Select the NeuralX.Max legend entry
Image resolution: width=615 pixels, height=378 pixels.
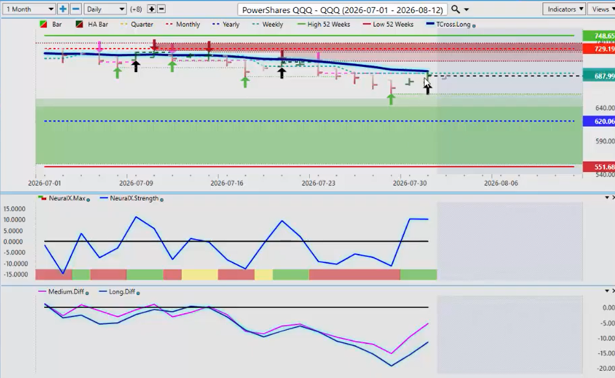(x=62, y=198)
